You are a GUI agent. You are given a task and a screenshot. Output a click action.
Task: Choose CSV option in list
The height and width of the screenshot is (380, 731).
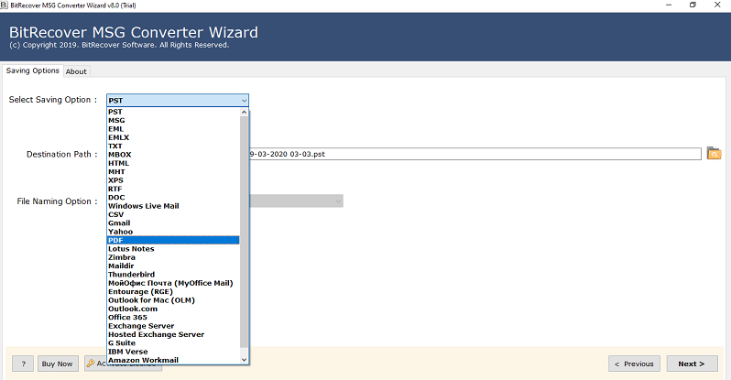click(173, 214)
